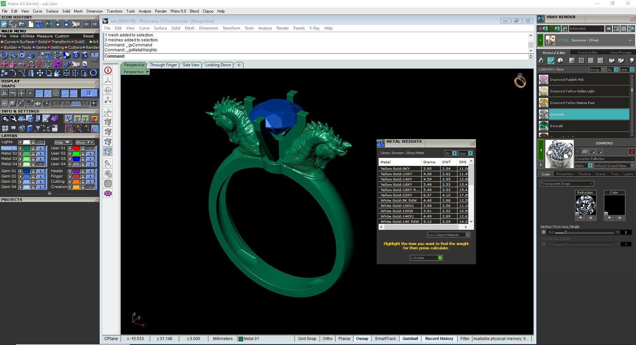Screen dimensions: 636x345
Task: Open the Scene Editor tab
Action: pos(587,53)
